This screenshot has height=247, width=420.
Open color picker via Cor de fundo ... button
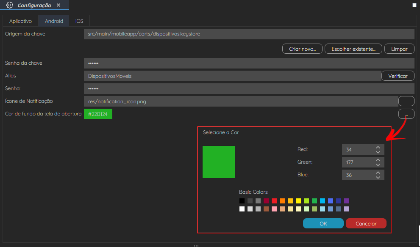[406, 114]
